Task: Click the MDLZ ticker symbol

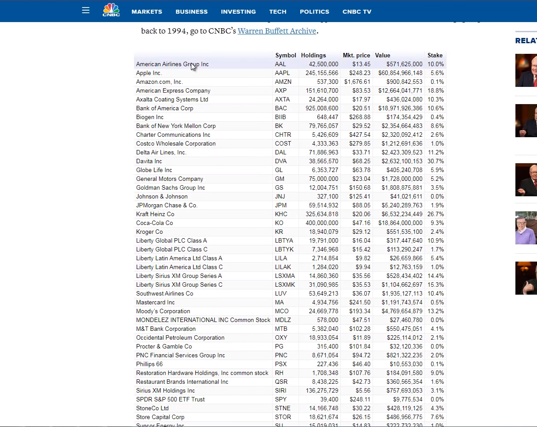Action: 283,320
